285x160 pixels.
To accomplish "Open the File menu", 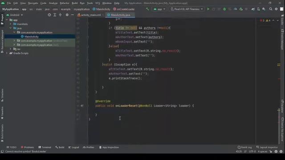I will (x=9, y=3).
